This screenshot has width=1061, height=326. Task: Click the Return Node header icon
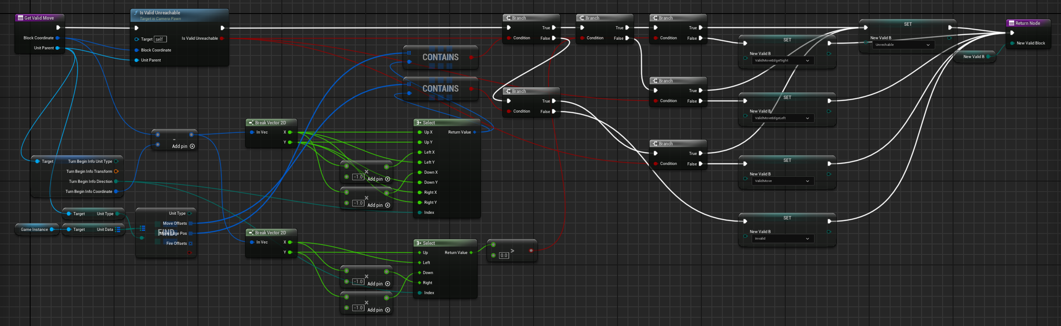[1011, 23]
